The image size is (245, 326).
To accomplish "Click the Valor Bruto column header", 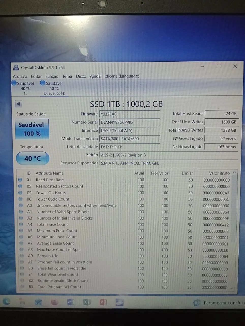I will [219, 173].
